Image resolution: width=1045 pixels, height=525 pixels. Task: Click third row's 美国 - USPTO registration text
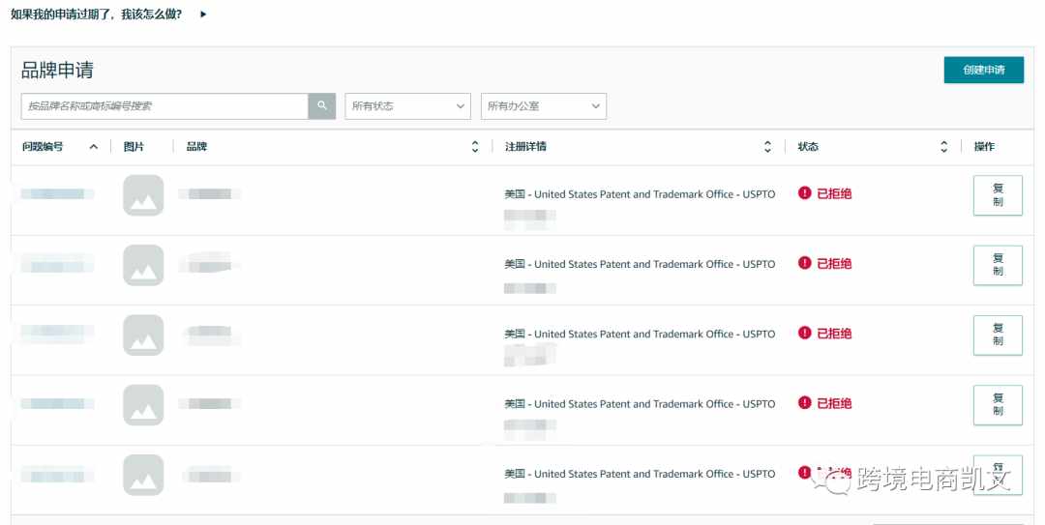click(x=640, y=334)
